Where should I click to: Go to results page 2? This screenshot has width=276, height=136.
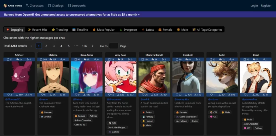pyautogui.click(x=46, y=46)
